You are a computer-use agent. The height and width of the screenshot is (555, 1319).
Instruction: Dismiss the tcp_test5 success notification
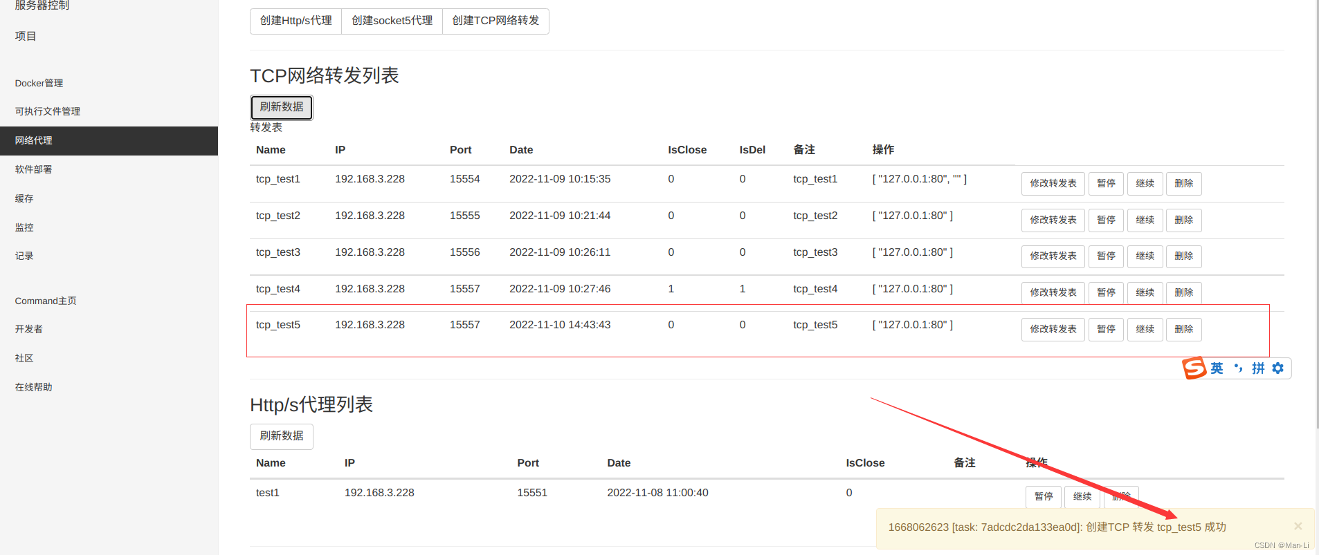pyautogui.click(x=1298, y=526)
